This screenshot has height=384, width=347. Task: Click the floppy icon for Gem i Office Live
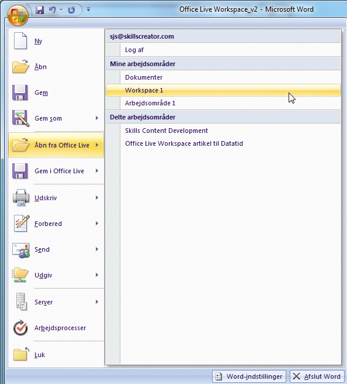pyautogui.click(x=20, y=171)
